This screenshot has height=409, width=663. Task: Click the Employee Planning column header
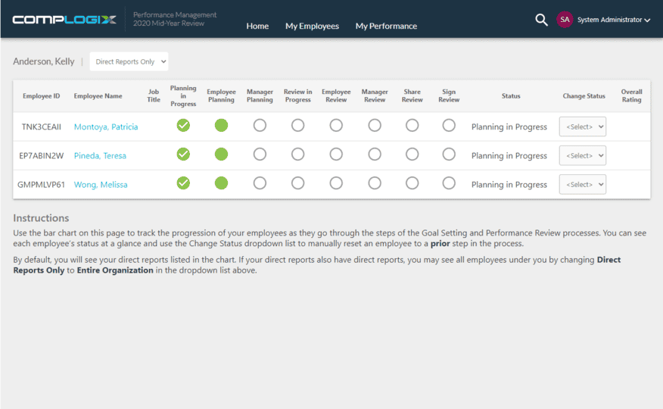coord(221,95)
